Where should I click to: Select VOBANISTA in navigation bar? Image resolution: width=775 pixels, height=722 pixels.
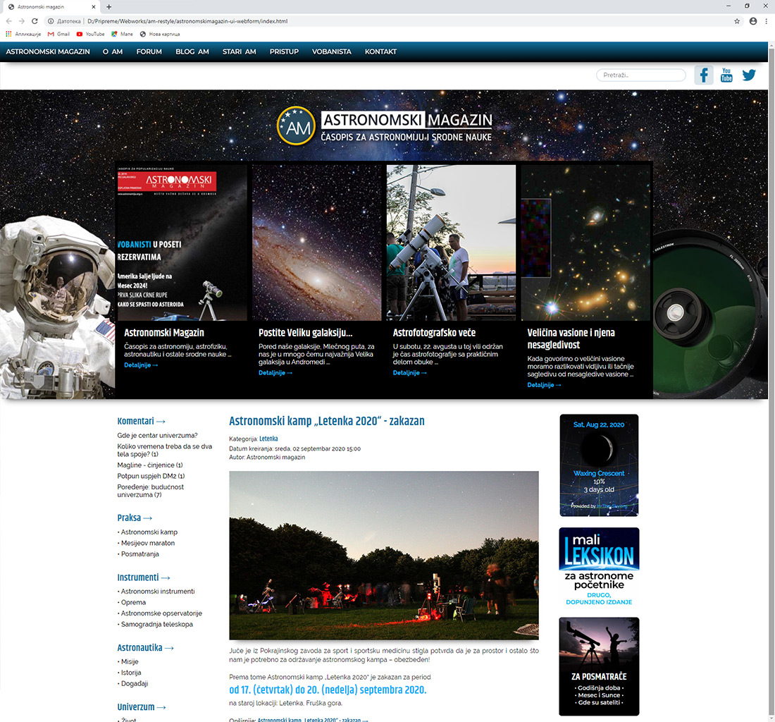[x=331, y=51]
